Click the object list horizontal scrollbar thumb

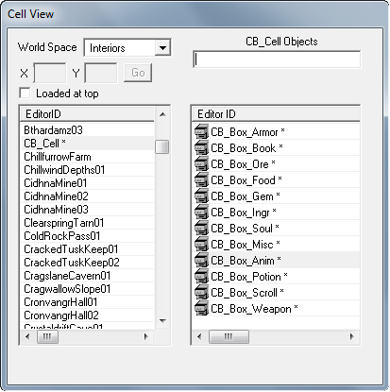tap(229, 336)
